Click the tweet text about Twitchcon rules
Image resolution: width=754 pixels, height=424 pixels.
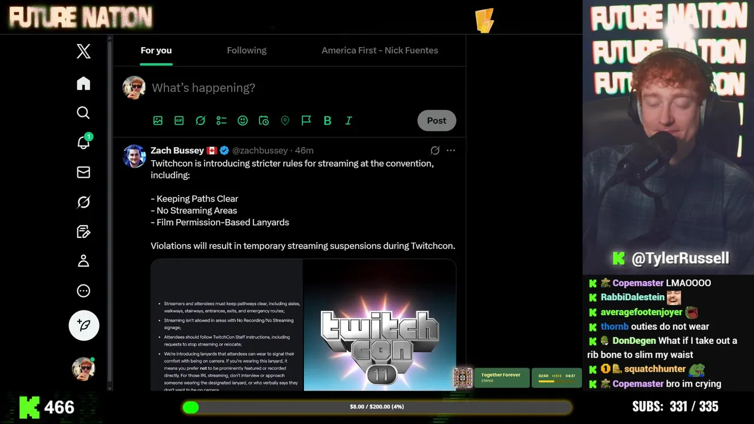303,204
